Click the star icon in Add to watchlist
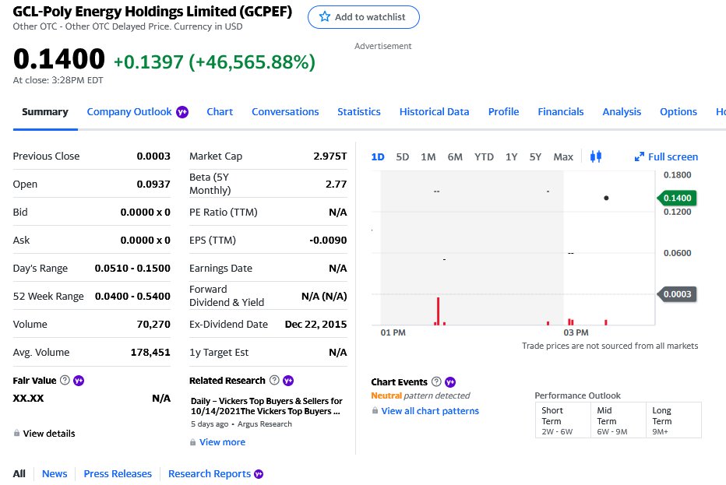This screenshot has height=485, width=726. (x=325, y=16)
